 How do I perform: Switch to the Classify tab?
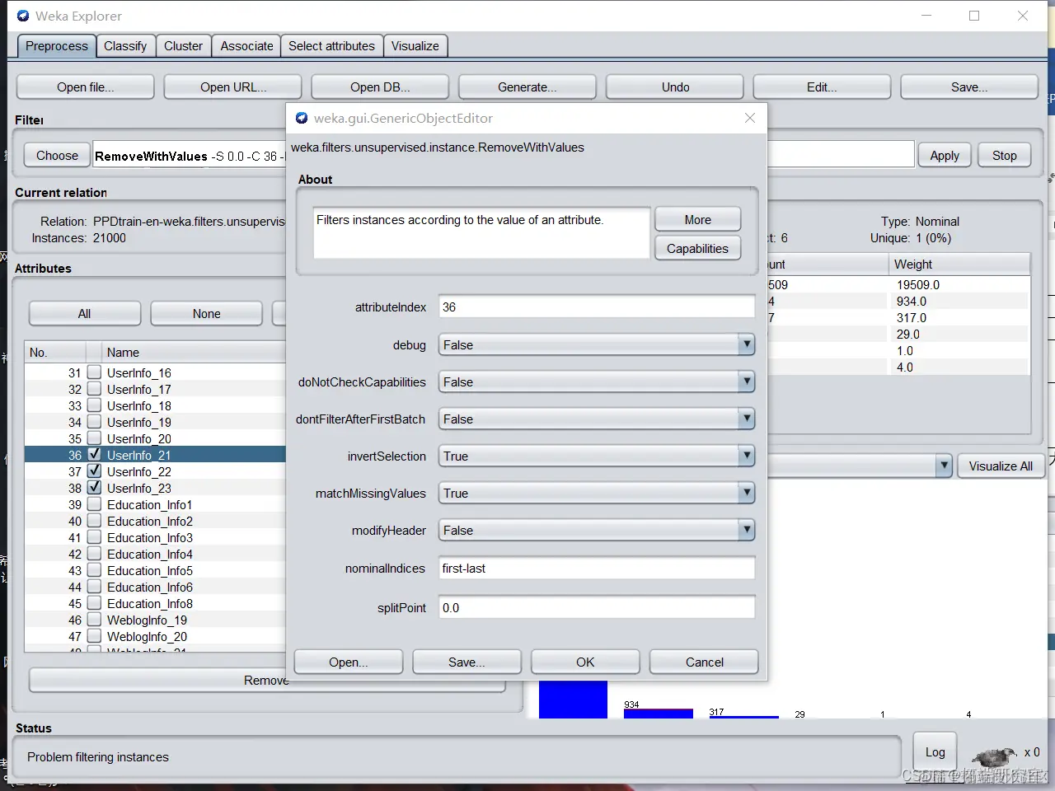[125, 46]
